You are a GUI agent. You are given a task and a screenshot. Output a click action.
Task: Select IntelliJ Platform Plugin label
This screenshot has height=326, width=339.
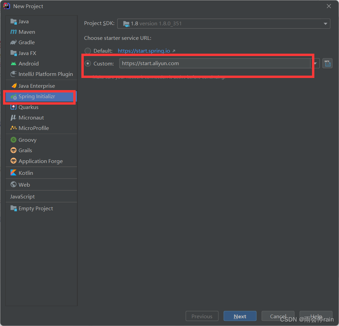pyautogui.click(x=46, y=74)
